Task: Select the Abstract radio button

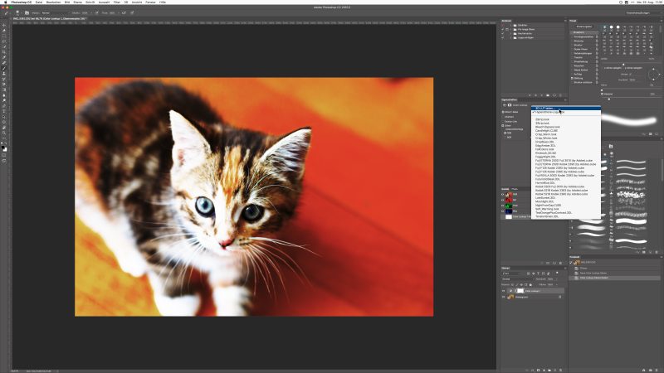Action: (503, 117)
